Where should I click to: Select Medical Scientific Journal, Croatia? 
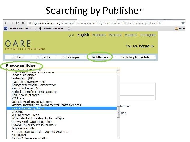[61, 92]
